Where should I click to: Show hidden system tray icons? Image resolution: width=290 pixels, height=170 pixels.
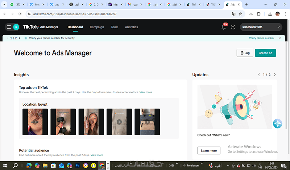click(228, 166)
